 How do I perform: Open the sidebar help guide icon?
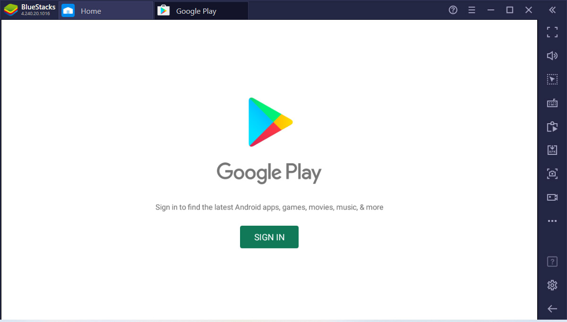point(552,262)
